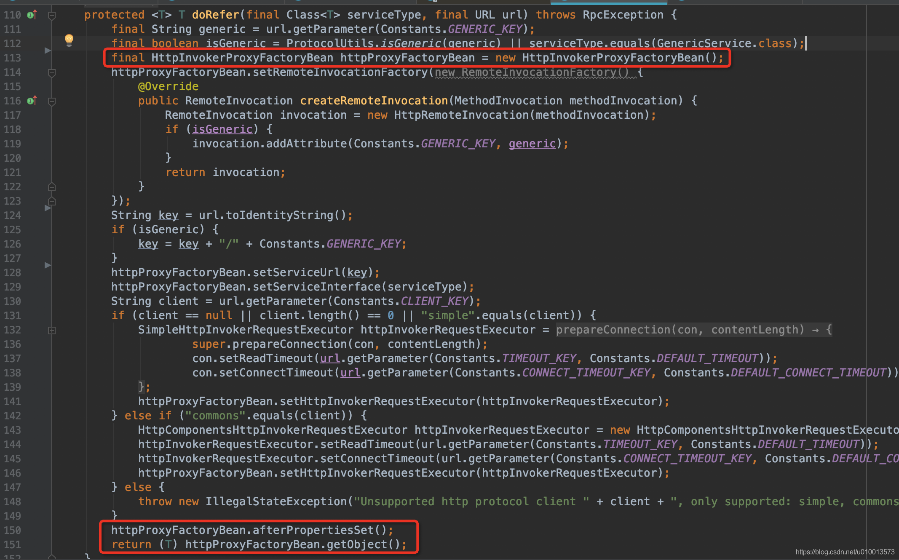Expand the folded prepareConnection lambda placeholder text
The height and width of the screenshot is (560, 899).
pyautogui.click(x=693, y=330)
